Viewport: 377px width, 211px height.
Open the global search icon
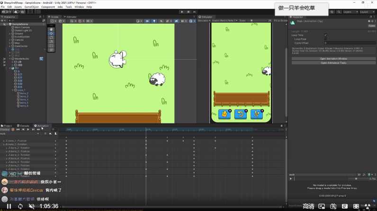pyautogui.click(x=339, y=12)
